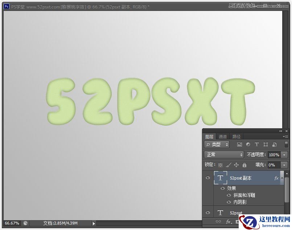Open the layers panel flyout menu
This screenshot has height=230, width=292.
tap(285, 137)
